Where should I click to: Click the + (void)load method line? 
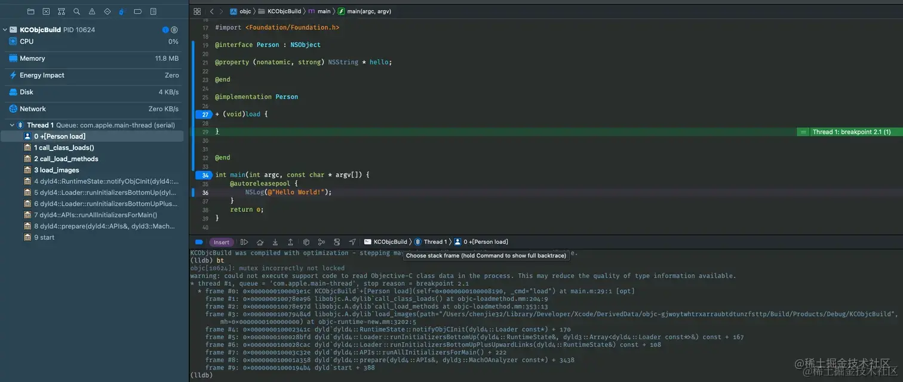(241, 114)
